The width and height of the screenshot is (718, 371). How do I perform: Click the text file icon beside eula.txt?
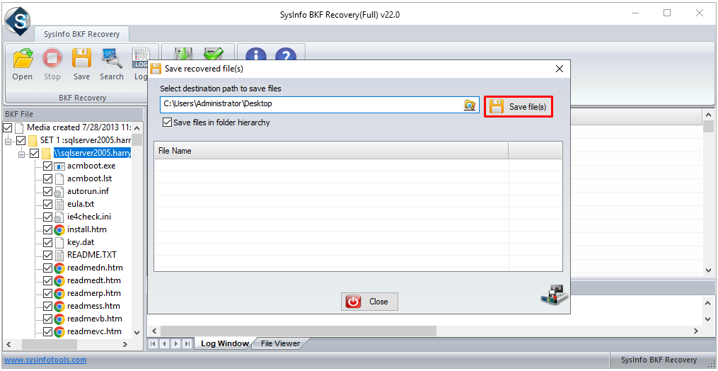[59, 204]
